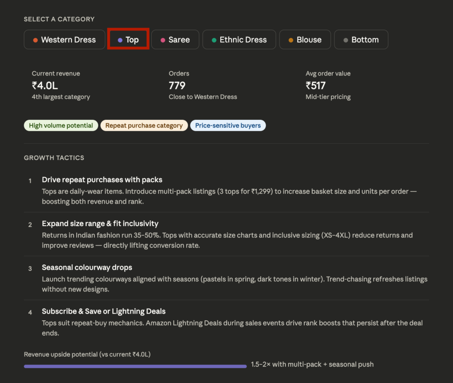The width and height of the screenshot is (453, 383).
Task: Click the Price-sensitive buyers badge
Action: (x=228, y=125)
